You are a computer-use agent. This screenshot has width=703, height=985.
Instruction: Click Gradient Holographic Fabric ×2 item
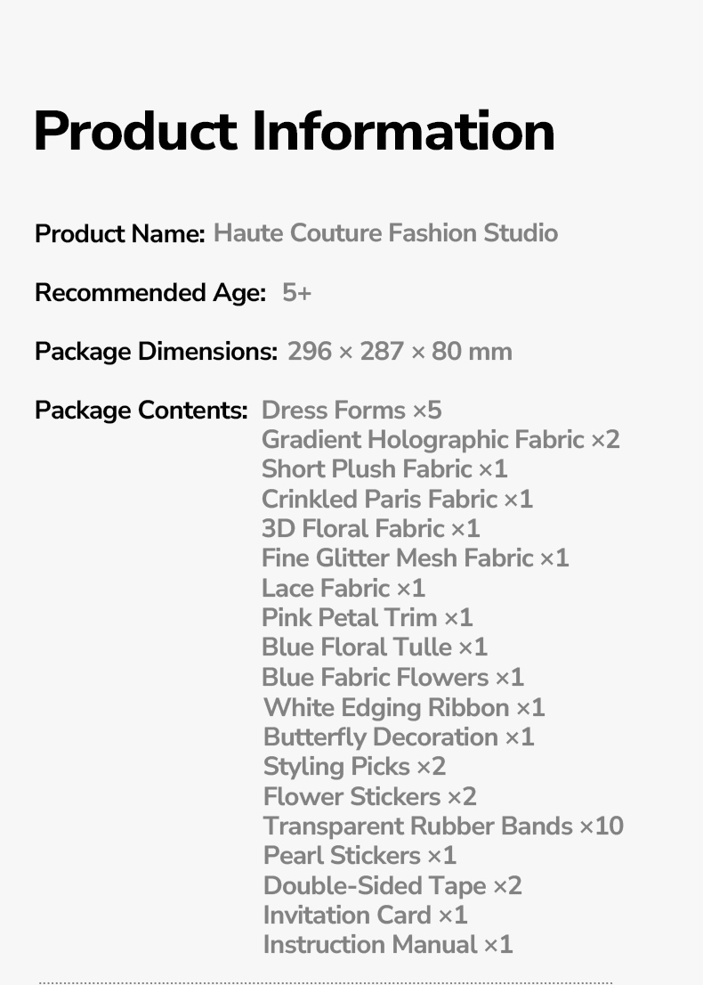[440, 440]
